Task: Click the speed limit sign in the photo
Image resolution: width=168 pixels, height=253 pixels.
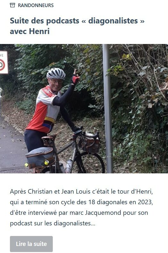Action: [x=4, y=62]
